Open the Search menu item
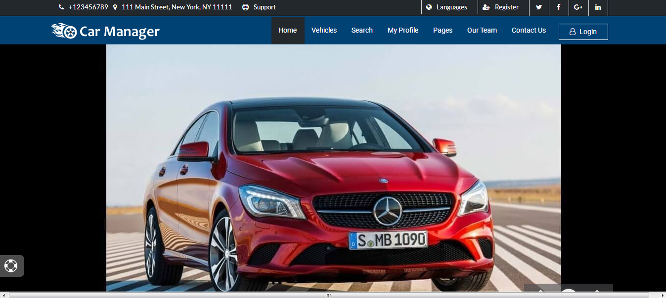Image resolution: width=666 pixels, height=298 pixels. (362, 30)
